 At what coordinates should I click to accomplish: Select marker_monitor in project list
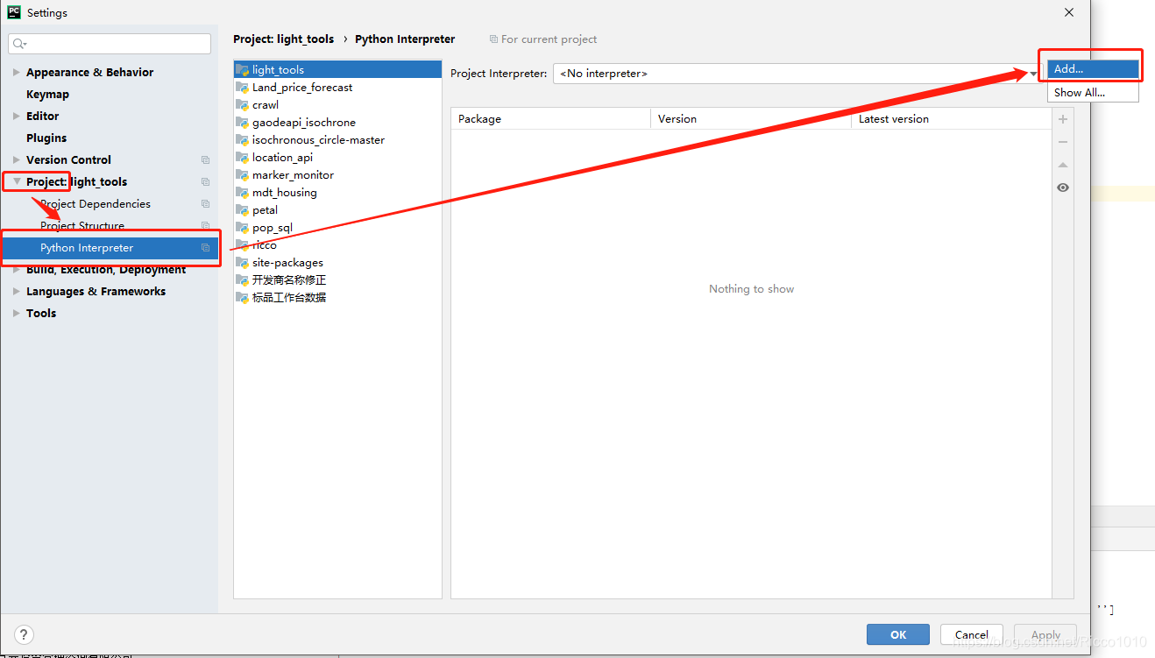[x=338, y=175]
